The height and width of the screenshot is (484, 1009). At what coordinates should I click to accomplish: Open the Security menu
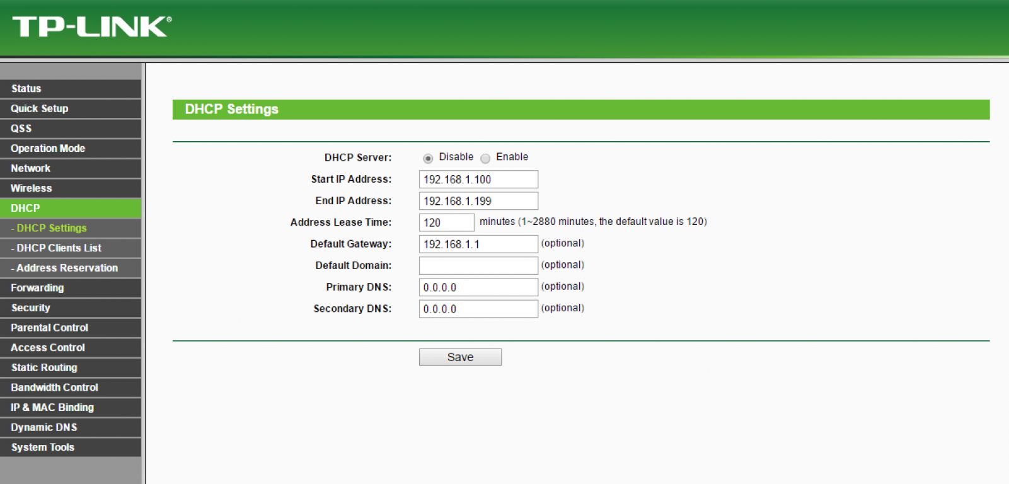71,308
